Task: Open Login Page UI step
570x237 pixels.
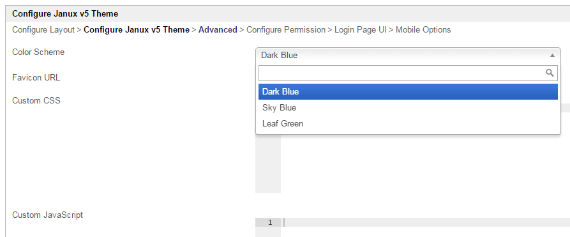Action: coord(360,30)
